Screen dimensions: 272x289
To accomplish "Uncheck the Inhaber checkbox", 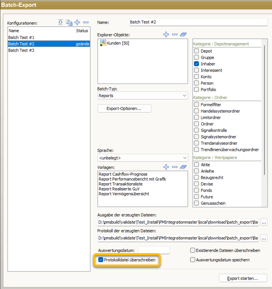I will pos(196,64).
